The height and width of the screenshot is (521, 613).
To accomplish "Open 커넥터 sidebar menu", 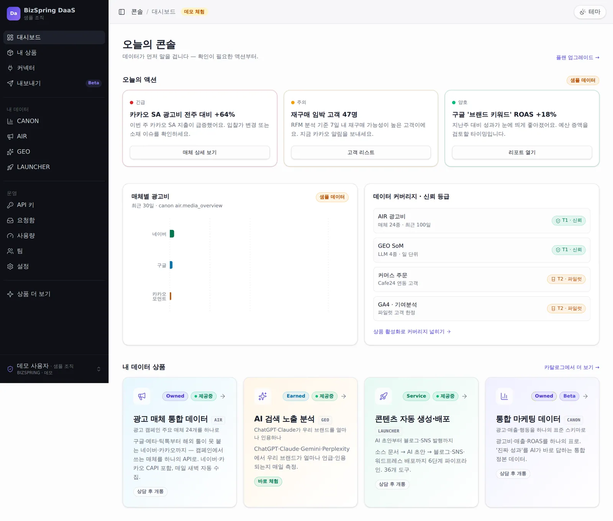I will pos(54,68).
